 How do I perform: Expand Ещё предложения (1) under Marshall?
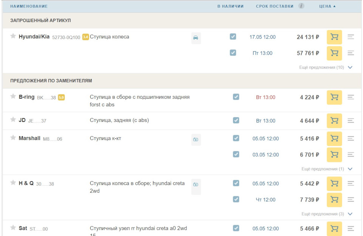pyautogui.click(x=327, y=169)
